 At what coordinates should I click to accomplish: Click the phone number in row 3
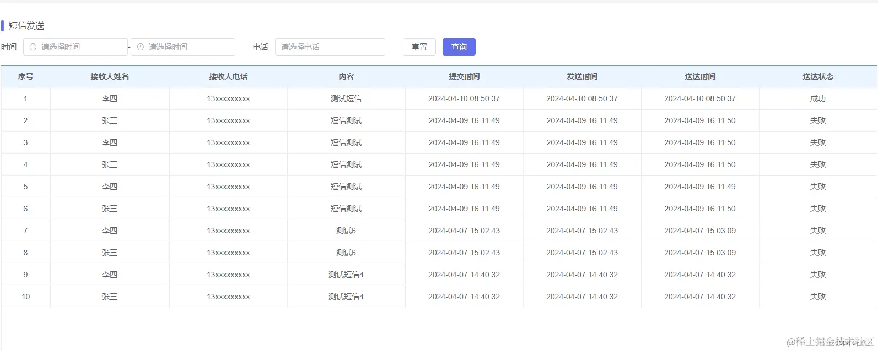pyautogui.click(x=228, y=142)
